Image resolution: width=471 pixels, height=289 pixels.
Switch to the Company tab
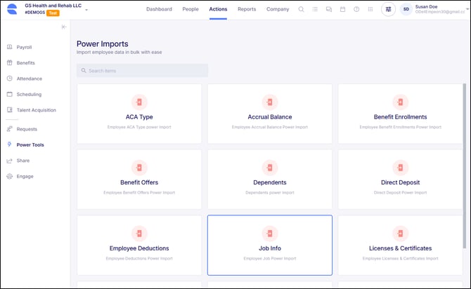[x=278, y=9]
